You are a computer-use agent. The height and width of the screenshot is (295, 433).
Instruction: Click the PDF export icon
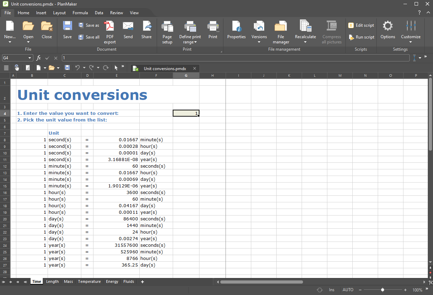pyautogui.click(x=110, y=26)
